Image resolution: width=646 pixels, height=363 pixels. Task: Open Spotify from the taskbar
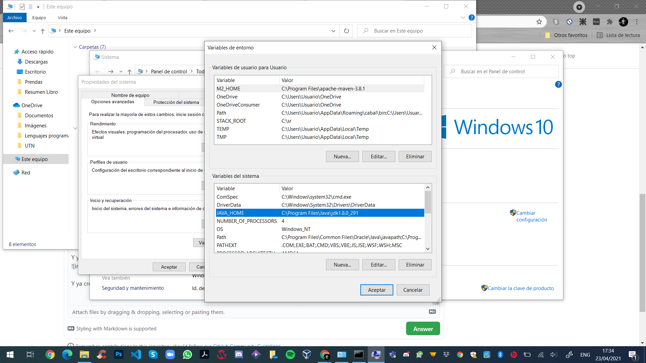click(x=290, y=355)
